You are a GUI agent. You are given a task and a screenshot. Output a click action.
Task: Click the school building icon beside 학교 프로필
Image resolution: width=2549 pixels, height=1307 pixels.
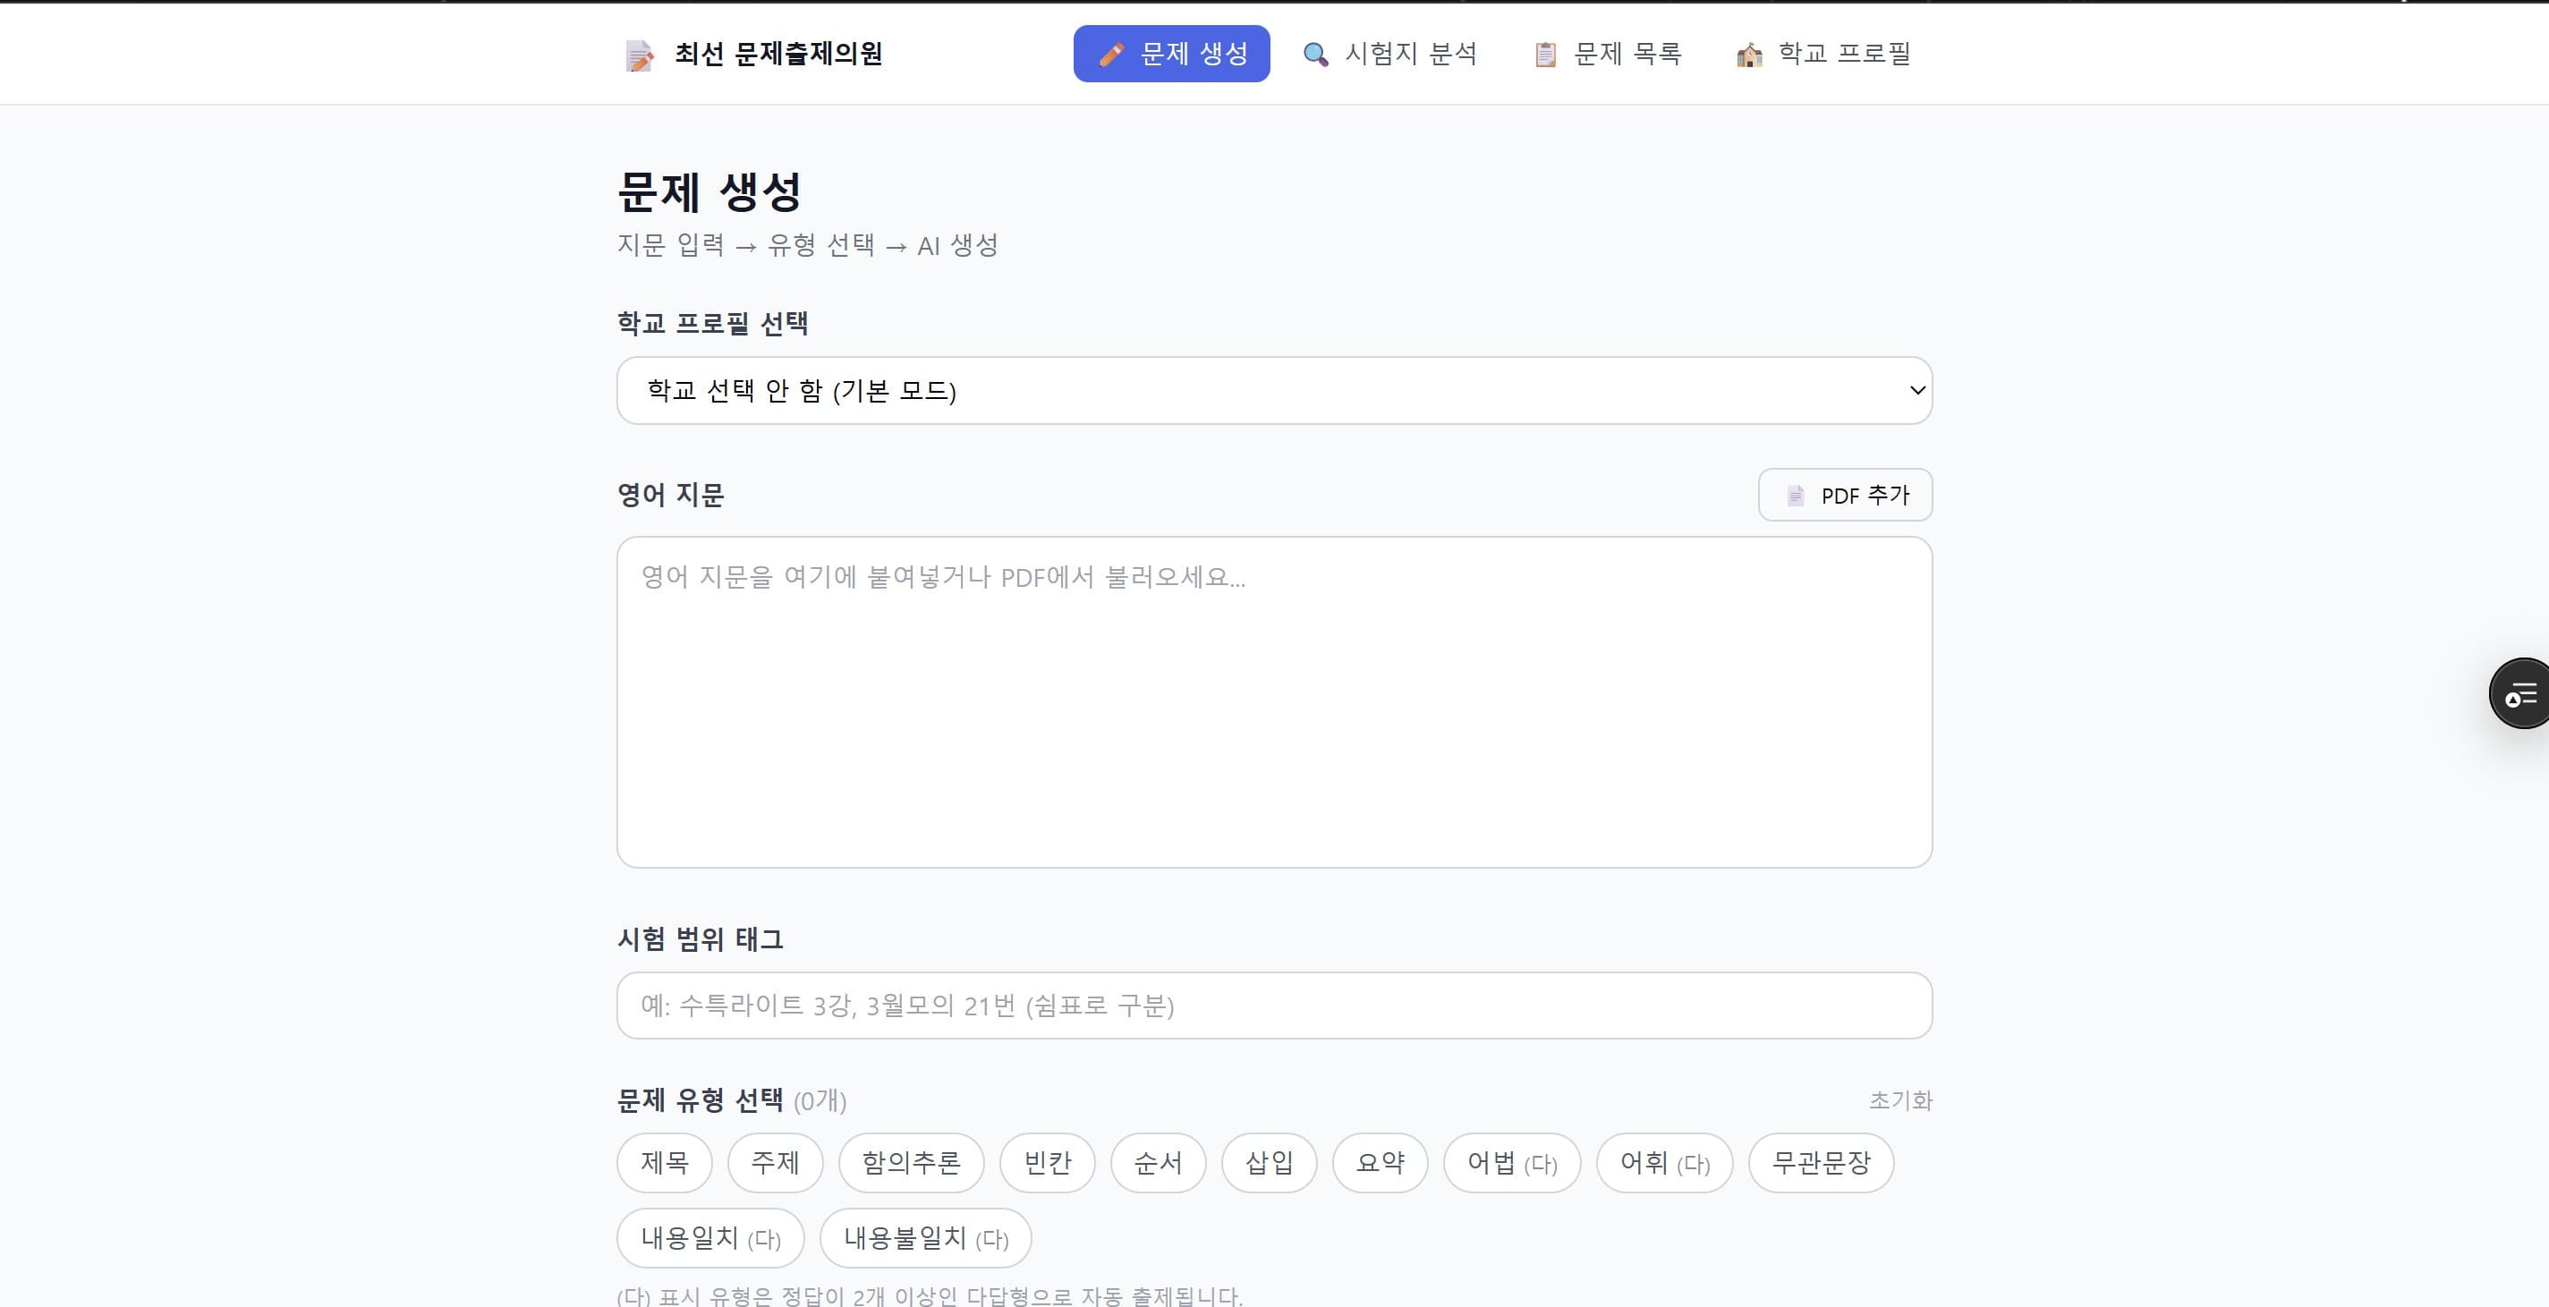point(1748,55)
